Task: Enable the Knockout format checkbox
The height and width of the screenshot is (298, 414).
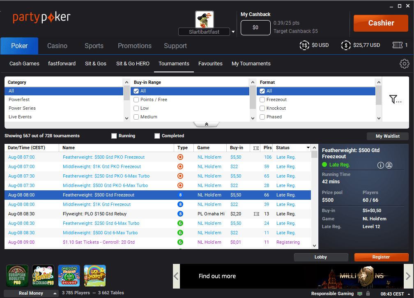Action: tap(262, 109)
